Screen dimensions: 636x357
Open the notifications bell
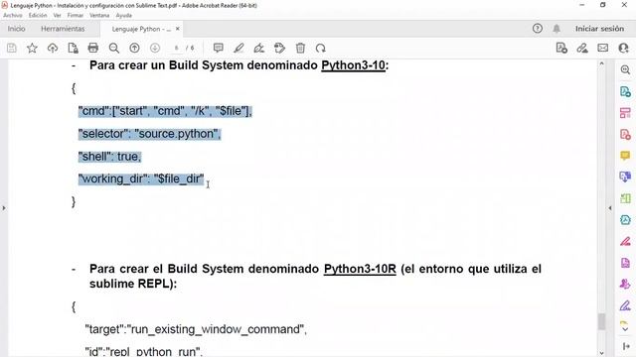click(x=556, y=29)
